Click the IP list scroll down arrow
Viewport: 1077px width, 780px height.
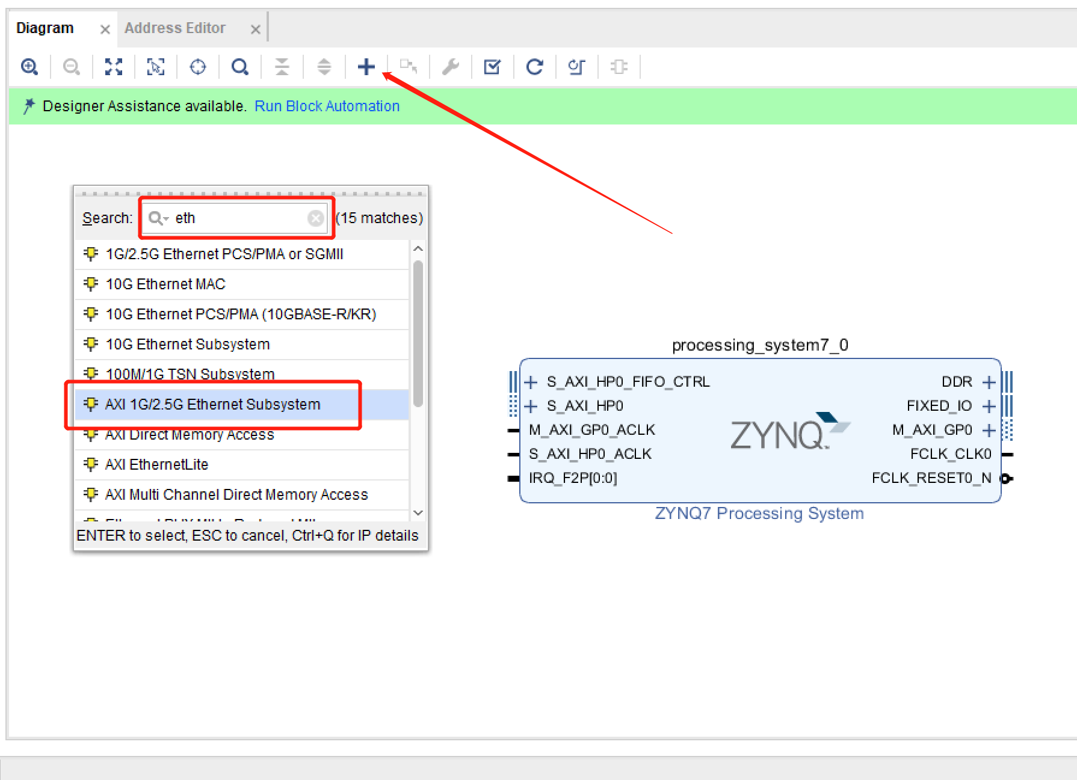point(418,513)
